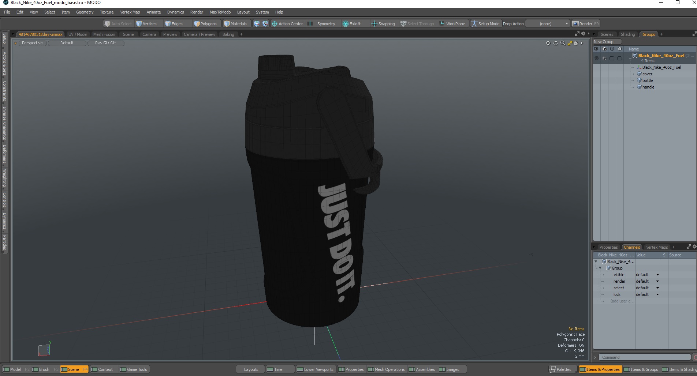Switch to the Shading tab
Screen dimensions: 697x376
click(627, 34)
